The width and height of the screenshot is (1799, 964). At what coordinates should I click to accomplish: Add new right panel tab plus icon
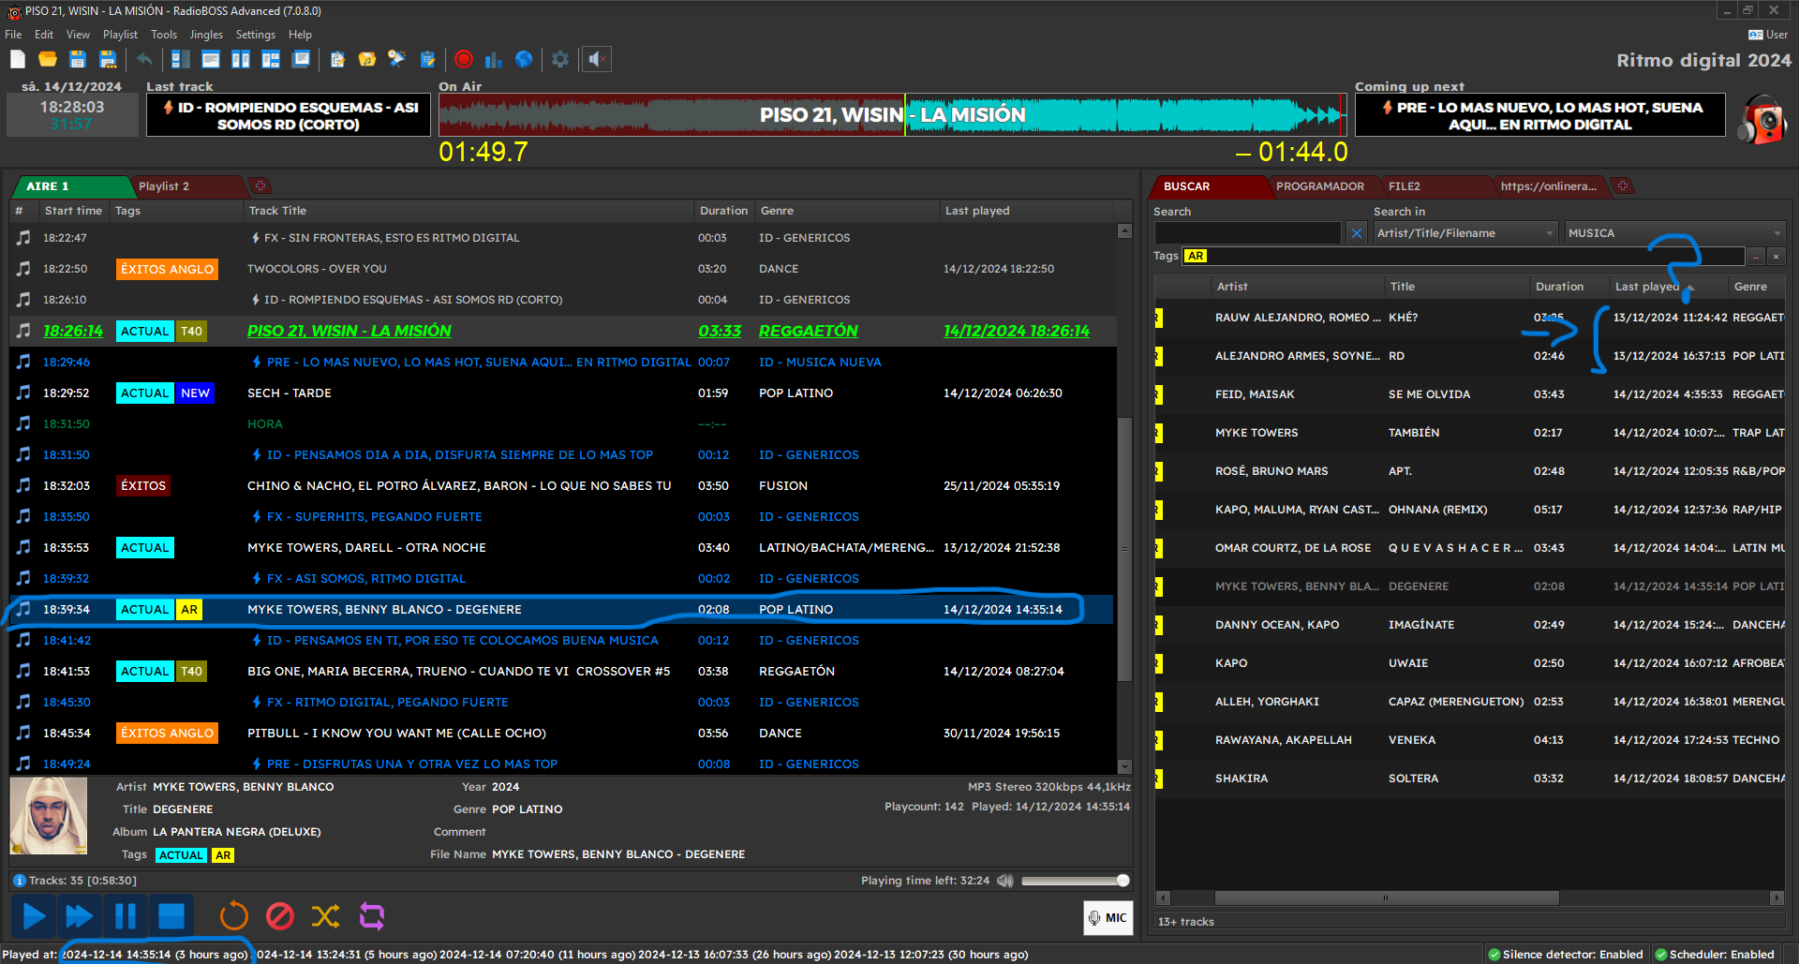pyautogui.click(x=1623, y=186)
